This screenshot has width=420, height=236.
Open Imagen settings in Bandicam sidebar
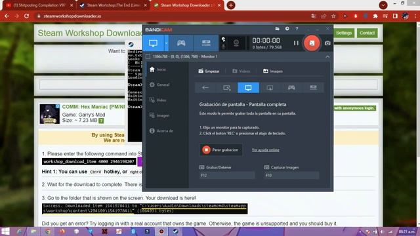pyautogui.click(x=159, y=115)
